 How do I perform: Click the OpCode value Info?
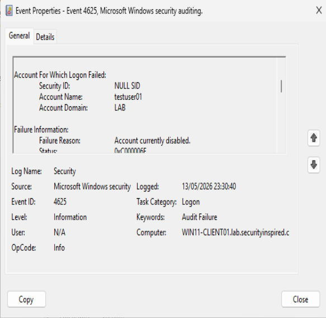point(59,247)
